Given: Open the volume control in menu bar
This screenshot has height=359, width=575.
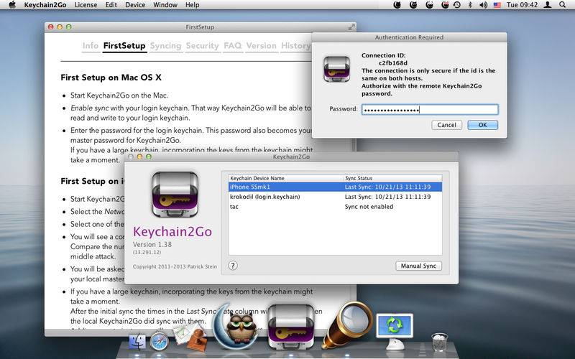Looking at the screenshot, I should 483,5.
